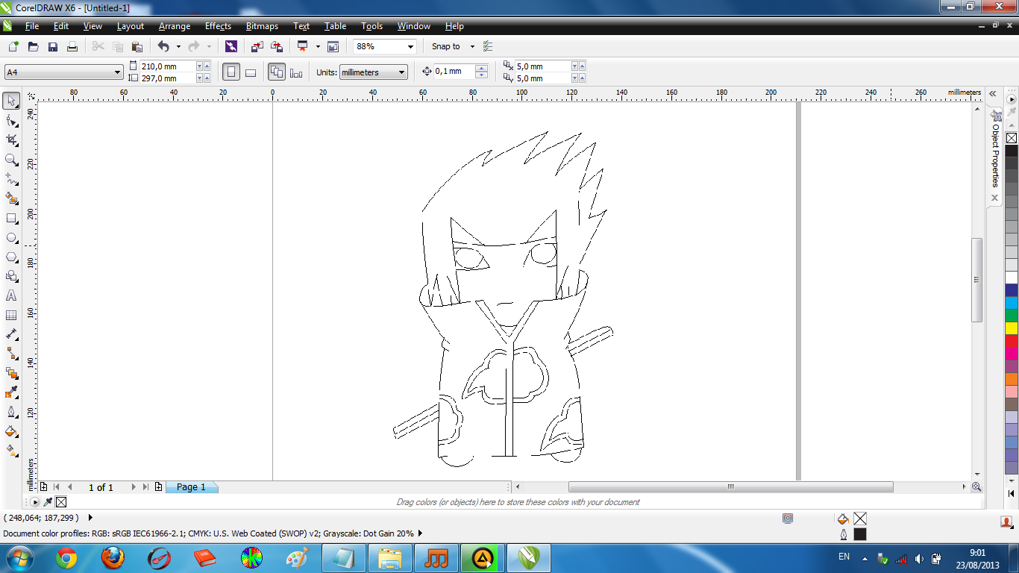Viewport: 1019px width, 573px height.
Task: Select the Page 1 tab
Action: 191,487
